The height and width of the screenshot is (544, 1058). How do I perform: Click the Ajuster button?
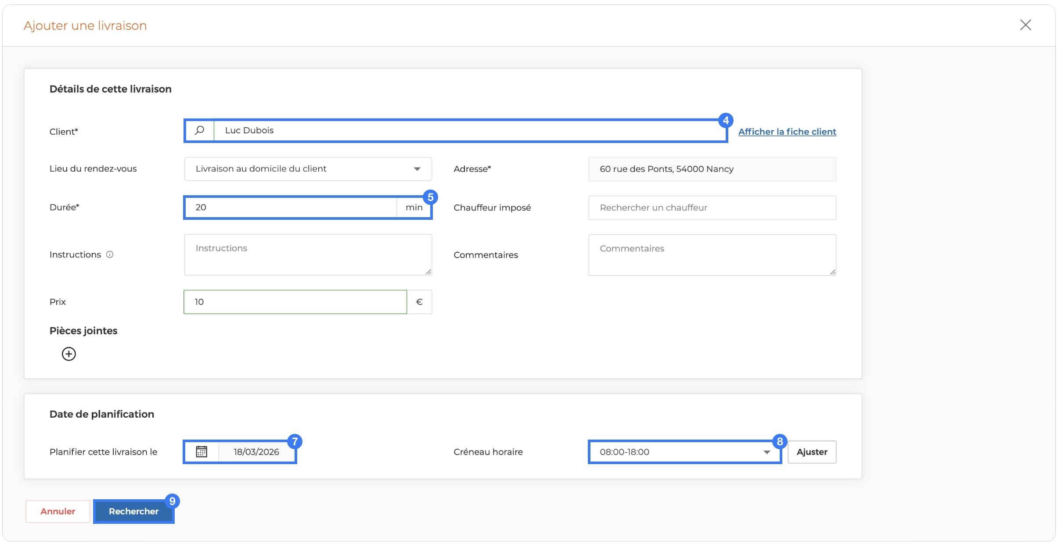(812, 452)
